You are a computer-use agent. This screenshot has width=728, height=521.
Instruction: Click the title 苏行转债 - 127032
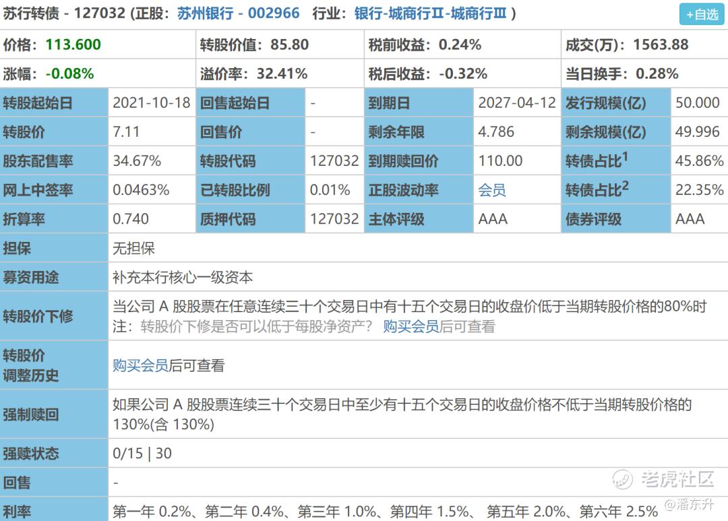(x=64, y=13)
